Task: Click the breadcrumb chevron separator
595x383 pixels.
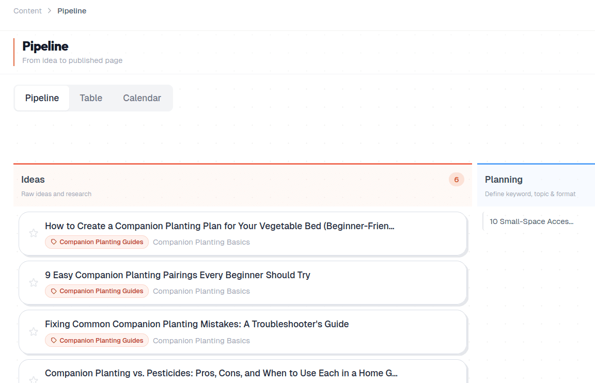Action: [50, 11]
